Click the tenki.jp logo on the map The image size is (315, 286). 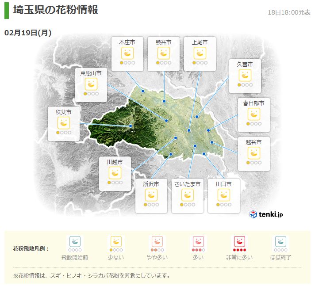266,214
